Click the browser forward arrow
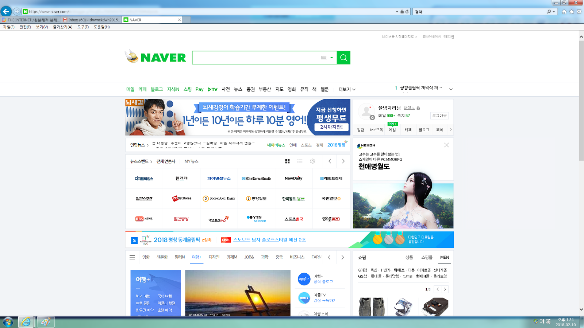The width and height of the screenshot is (584, 328). pyautogui.click(x=17, y=12)
